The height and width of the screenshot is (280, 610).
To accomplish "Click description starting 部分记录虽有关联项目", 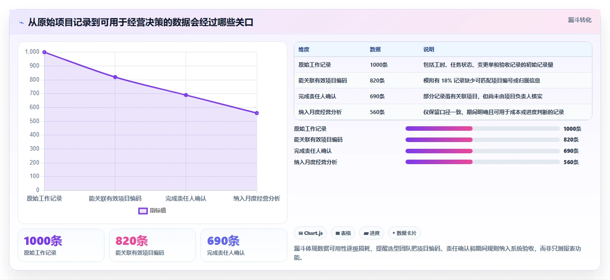I will click(483, 96).
